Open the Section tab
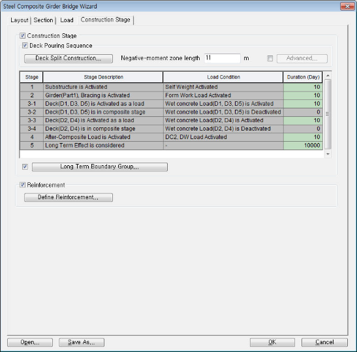The height and width of the screenshot is (352, 357). tap(43, 20)
